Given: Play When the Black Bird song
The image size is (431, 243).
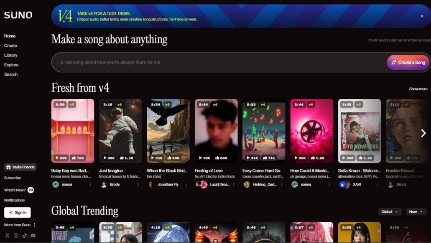Looking at the screenshot, I should [157, 158].
